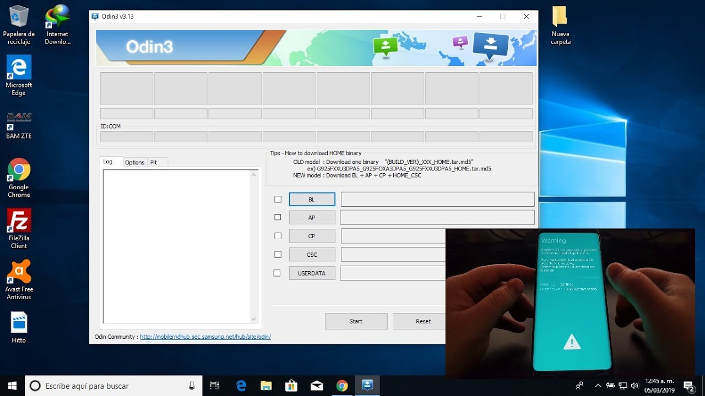705x396 pixels.
Task: Open File Explorer from the taskbar
Action: [x=266, y=386]
